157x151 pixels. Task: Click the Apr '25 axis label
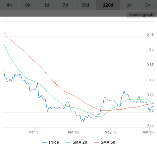[73, 132]
